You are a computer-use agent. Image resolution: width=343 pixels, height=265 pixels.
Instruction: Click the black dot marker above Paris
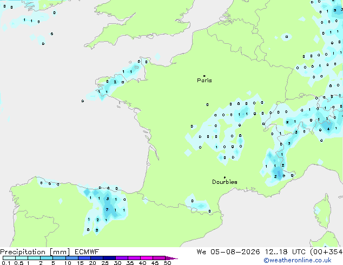pyautogui.click(x=205, y=76)
